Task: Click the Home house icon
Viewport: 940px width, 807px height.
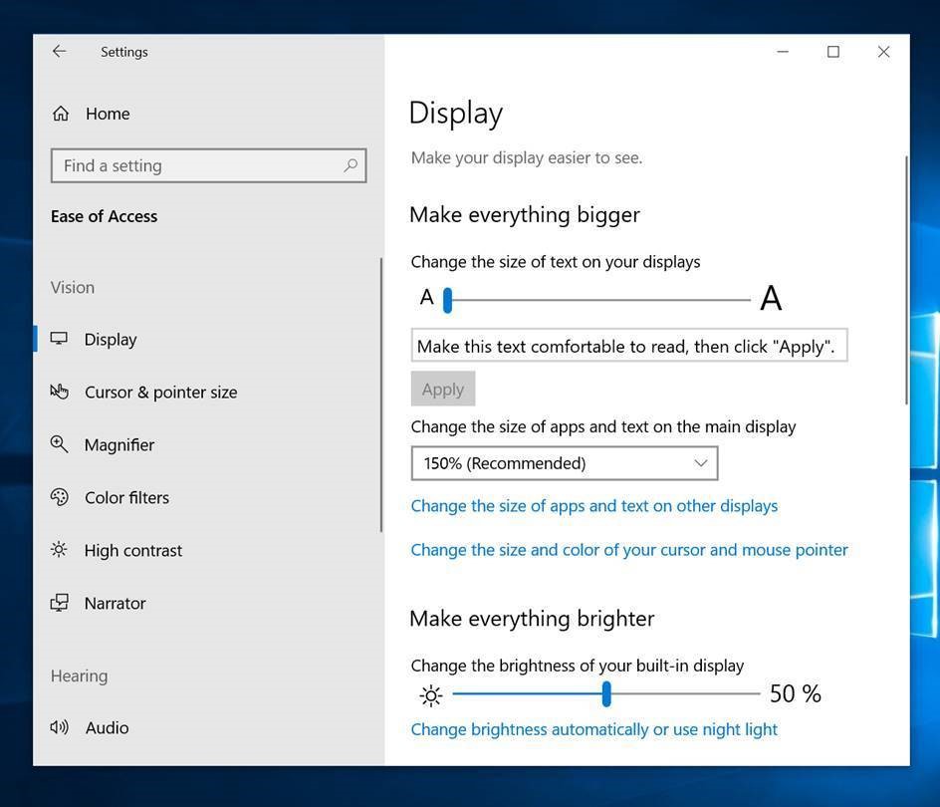Action: pyautogui.click(x=61, y=114)
